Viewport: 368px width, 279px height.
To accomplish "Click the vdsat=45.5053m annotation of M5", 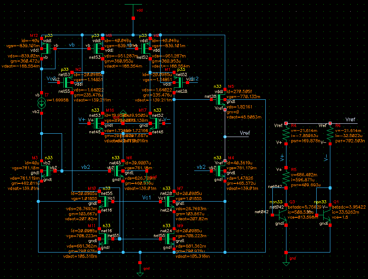I will (x=244, y=117).
